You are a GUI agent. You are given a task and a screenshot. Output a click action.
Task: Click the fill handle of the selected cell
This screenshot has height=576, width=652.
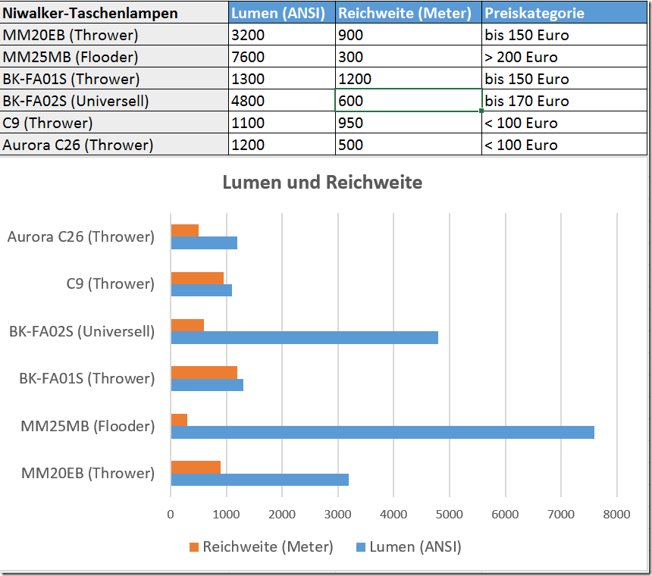click(x=481, y=111)
